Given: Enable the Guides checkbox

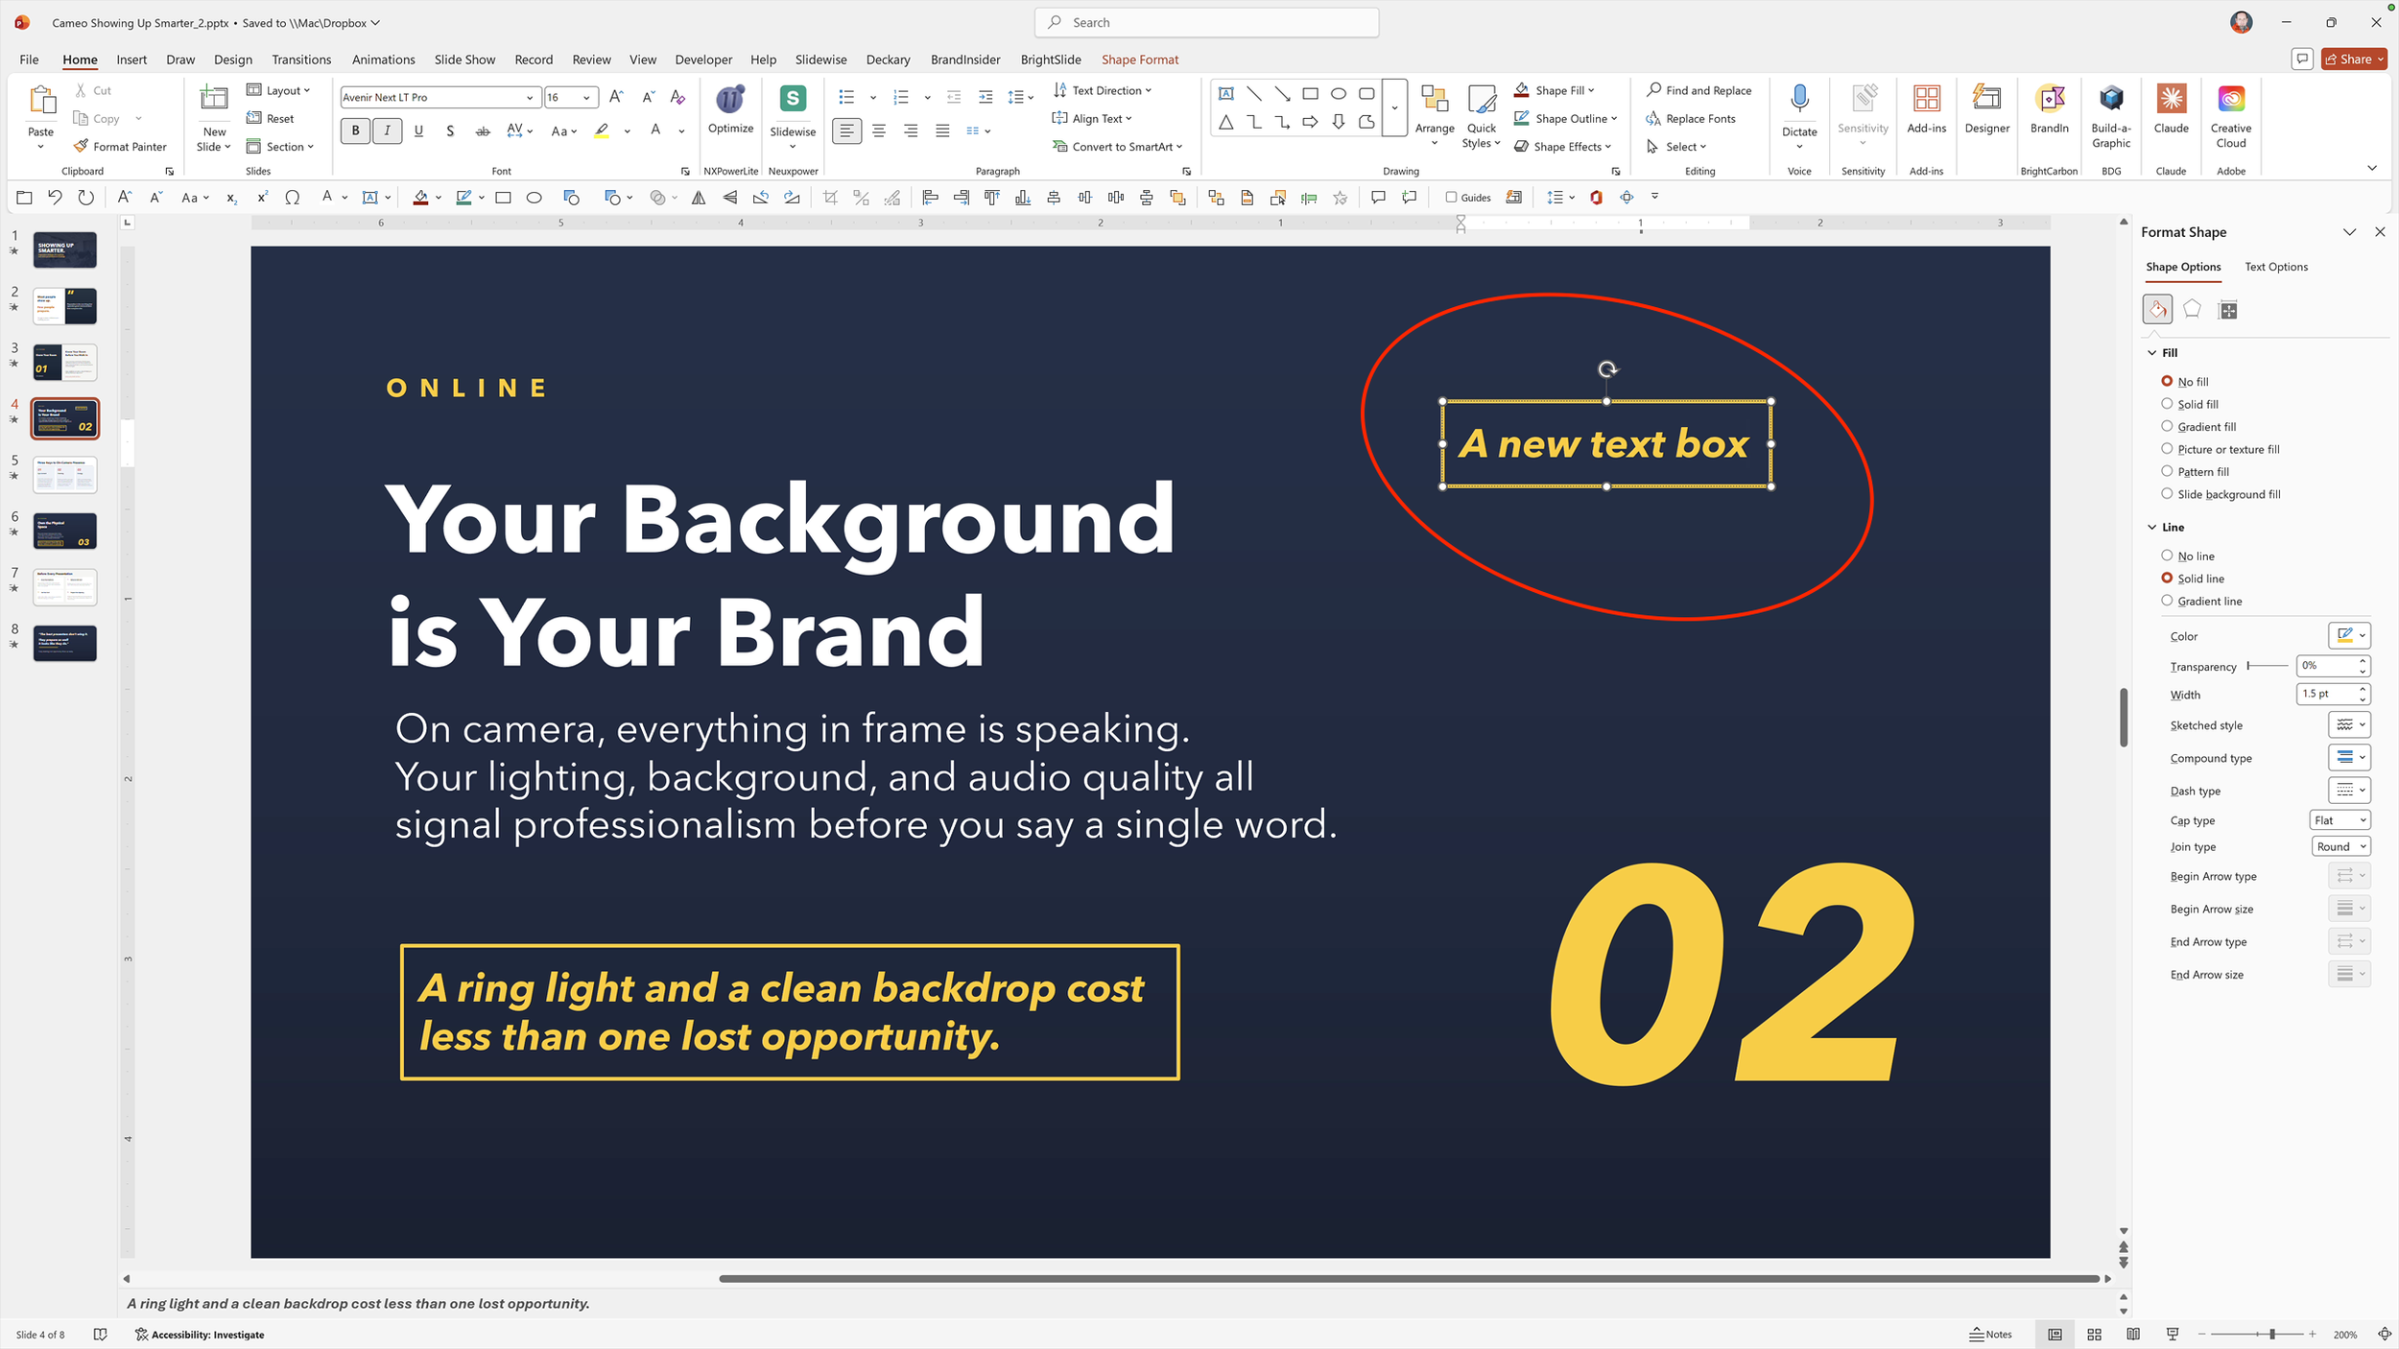Looking at the screenshot, I should (x=1451, y=198).
